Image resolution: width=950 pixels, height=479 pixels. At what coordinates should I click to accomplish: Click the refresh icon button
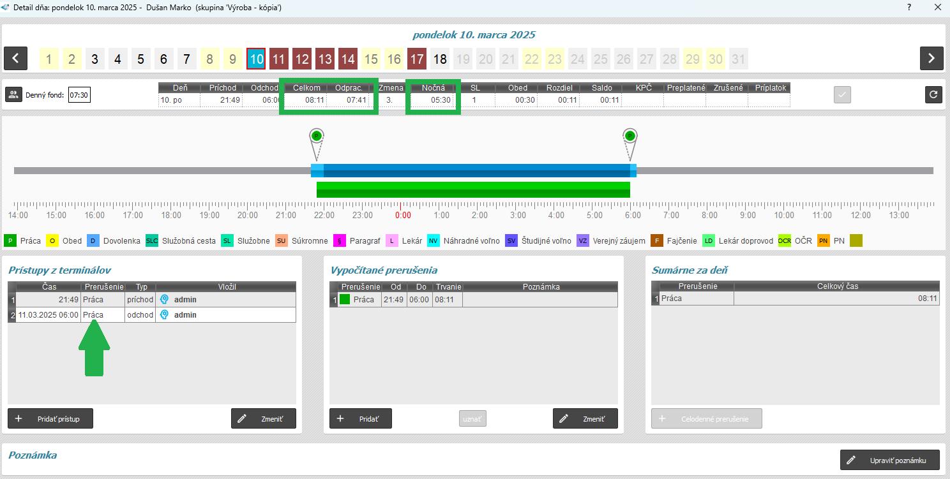[933, 94]
